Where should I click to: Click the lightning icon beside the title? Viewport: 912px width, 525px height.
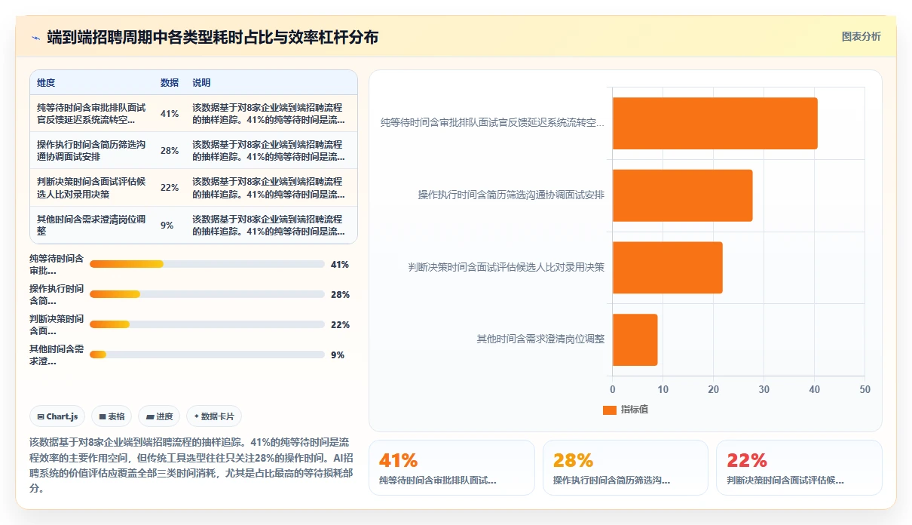[x=35, y=37]
